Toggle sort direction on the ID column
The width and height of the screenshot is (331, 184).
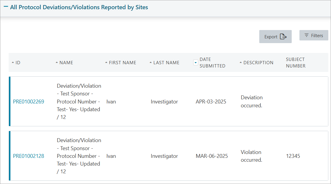13,62
